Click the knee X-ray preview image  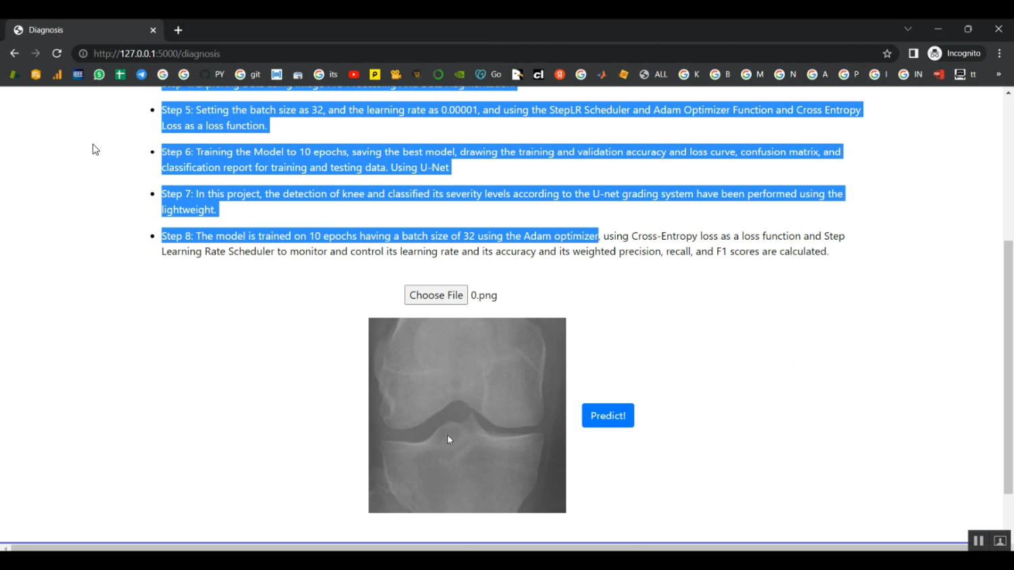(467, 415)
